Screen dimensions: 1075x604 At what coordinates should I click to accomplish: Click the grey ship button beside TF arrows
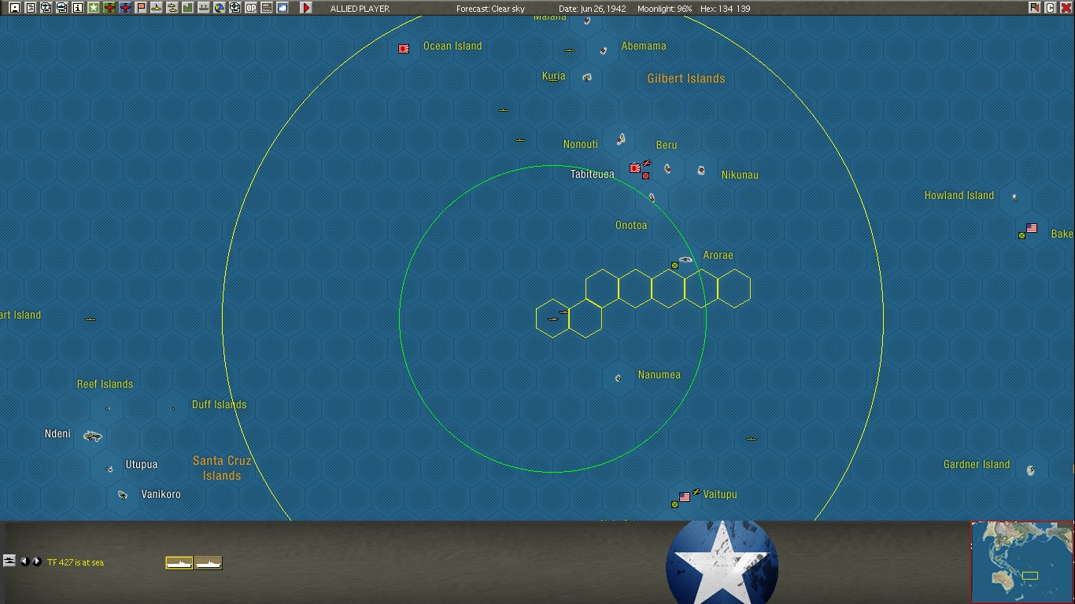(x=9, y=561)
